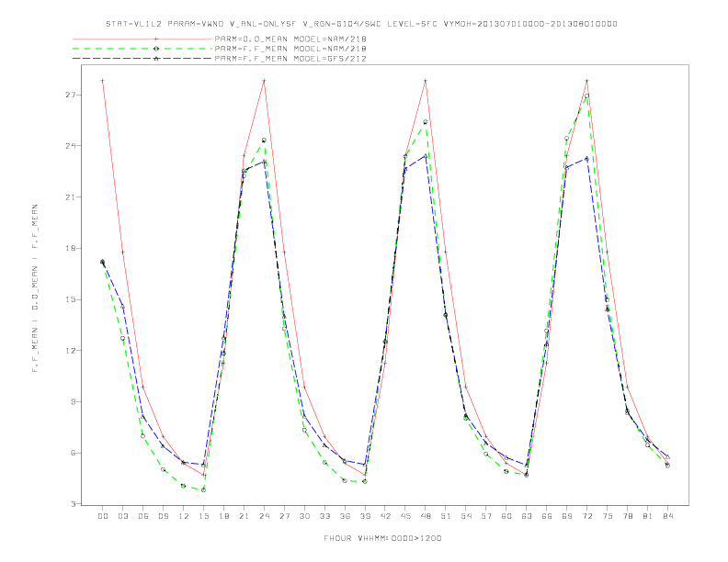
Task: Click y-axis tick label 6
Action: tap(74, 453)
